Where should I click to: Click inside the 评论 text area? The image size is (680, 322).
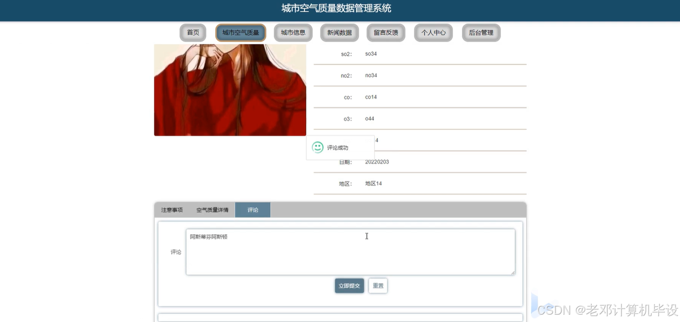(x=350, y=252)
